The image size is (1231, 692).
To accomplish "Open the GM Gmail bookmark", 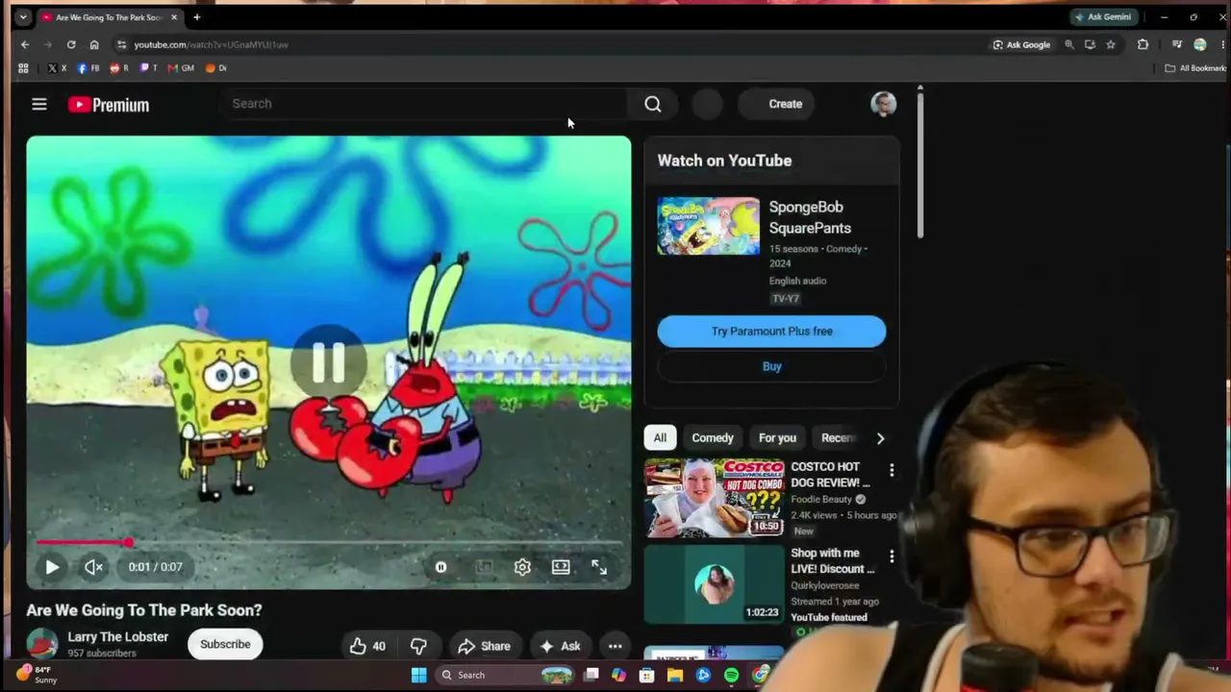I will pyautogui.click(x=181, y=68).
